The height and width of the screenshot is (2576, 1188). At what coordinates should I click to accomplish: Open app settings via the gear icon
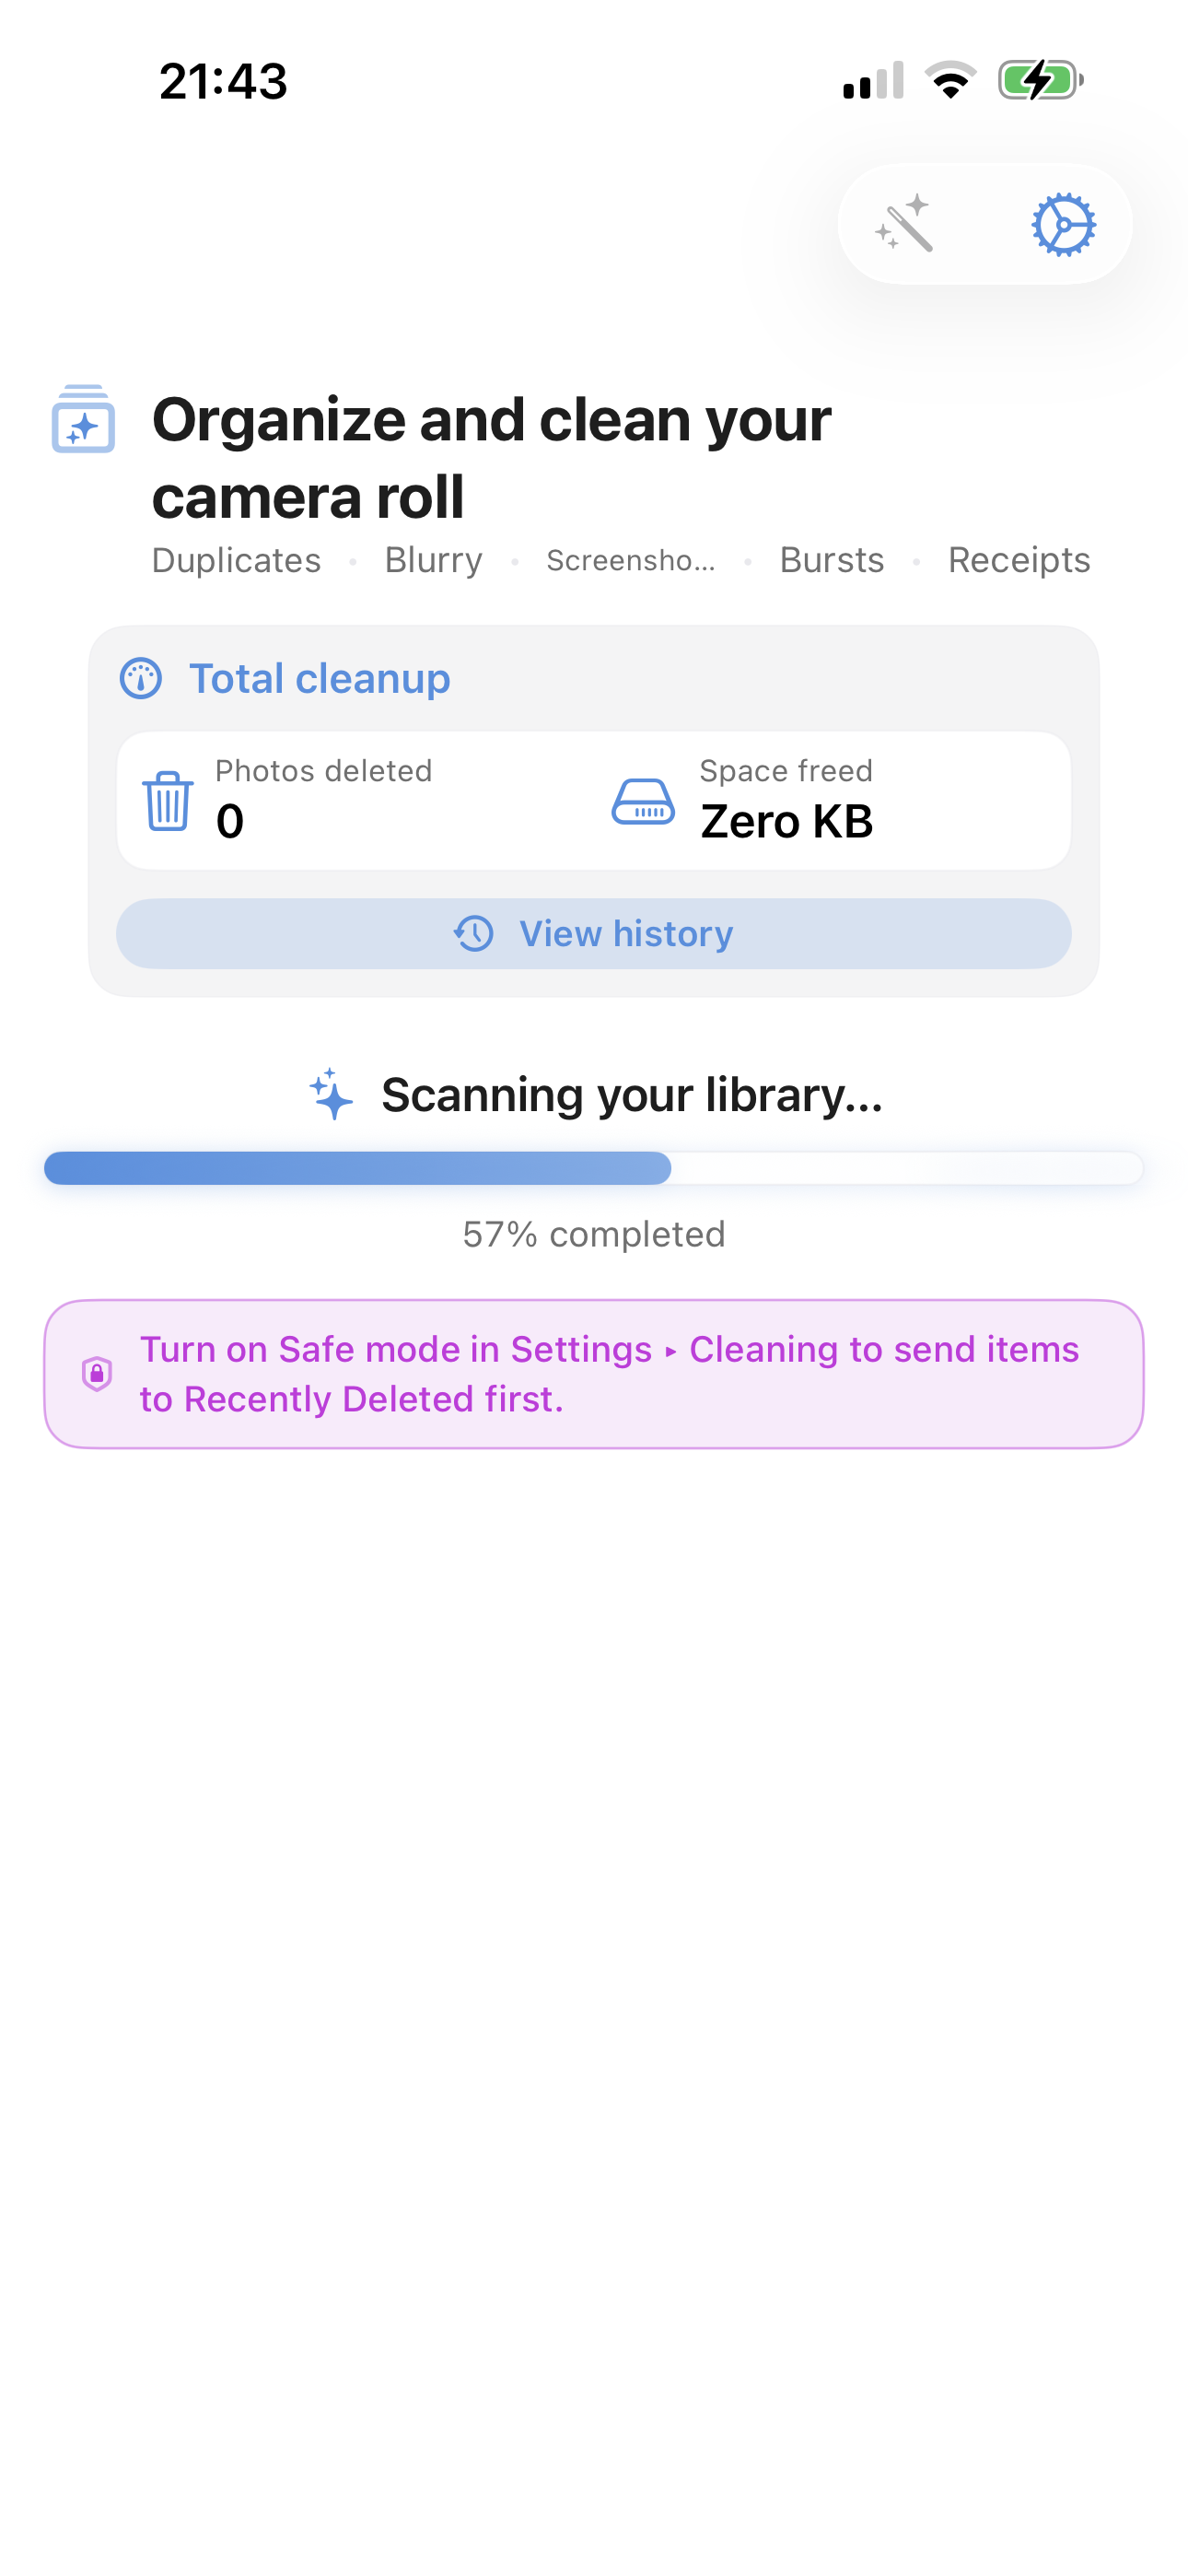pyautogui.click(x=1062, y=224)
